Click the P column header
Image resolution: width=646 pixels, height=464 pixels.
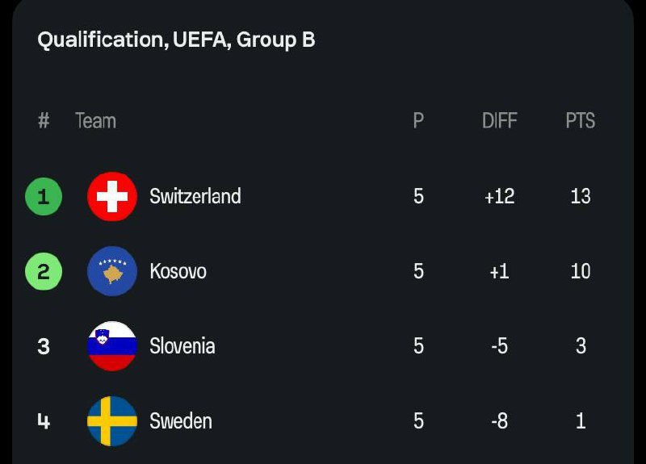[x=418, y=121]
